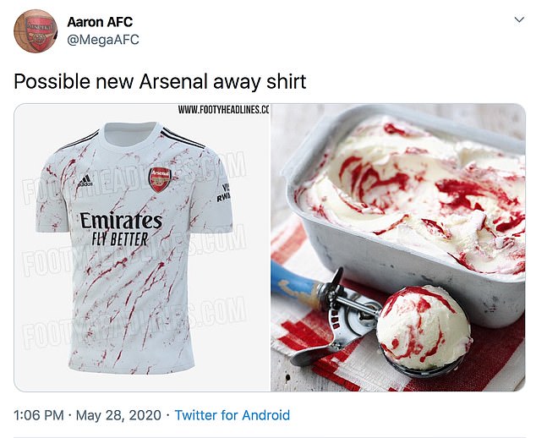This screenshot has width=536, height=438.
Task: Open the @MegaAFC handle link
Action: (x=103, y=40)
